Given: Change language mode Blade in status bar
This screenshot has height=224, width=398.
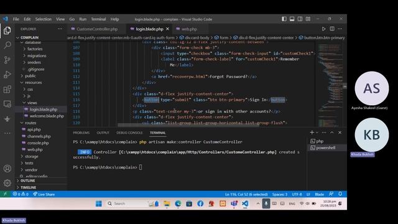Looking at the screenshot, I should [x=319, y=194].
